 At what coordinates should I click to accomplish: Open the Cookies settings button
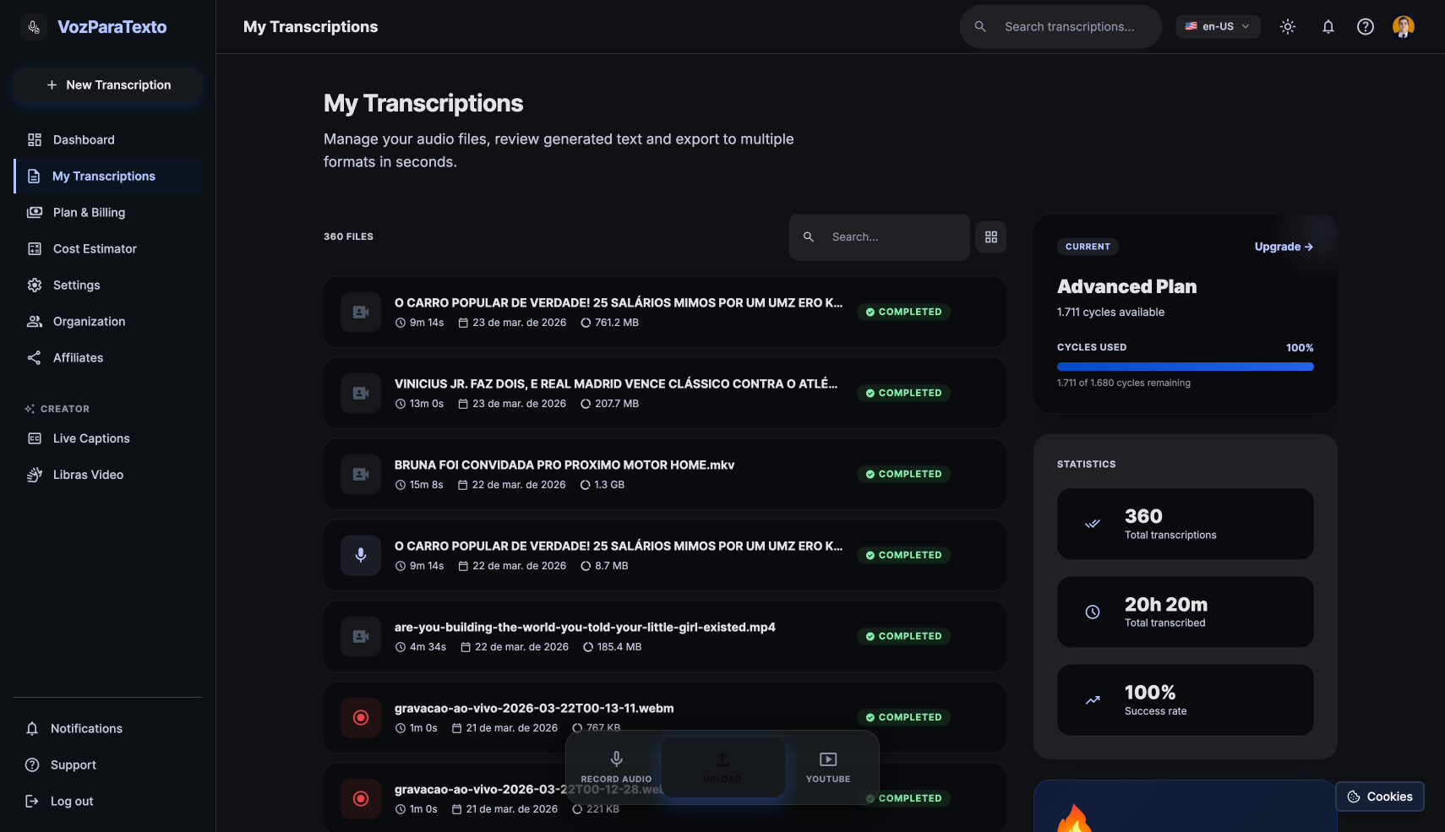pyautogui.click(x=1379, y=797)
